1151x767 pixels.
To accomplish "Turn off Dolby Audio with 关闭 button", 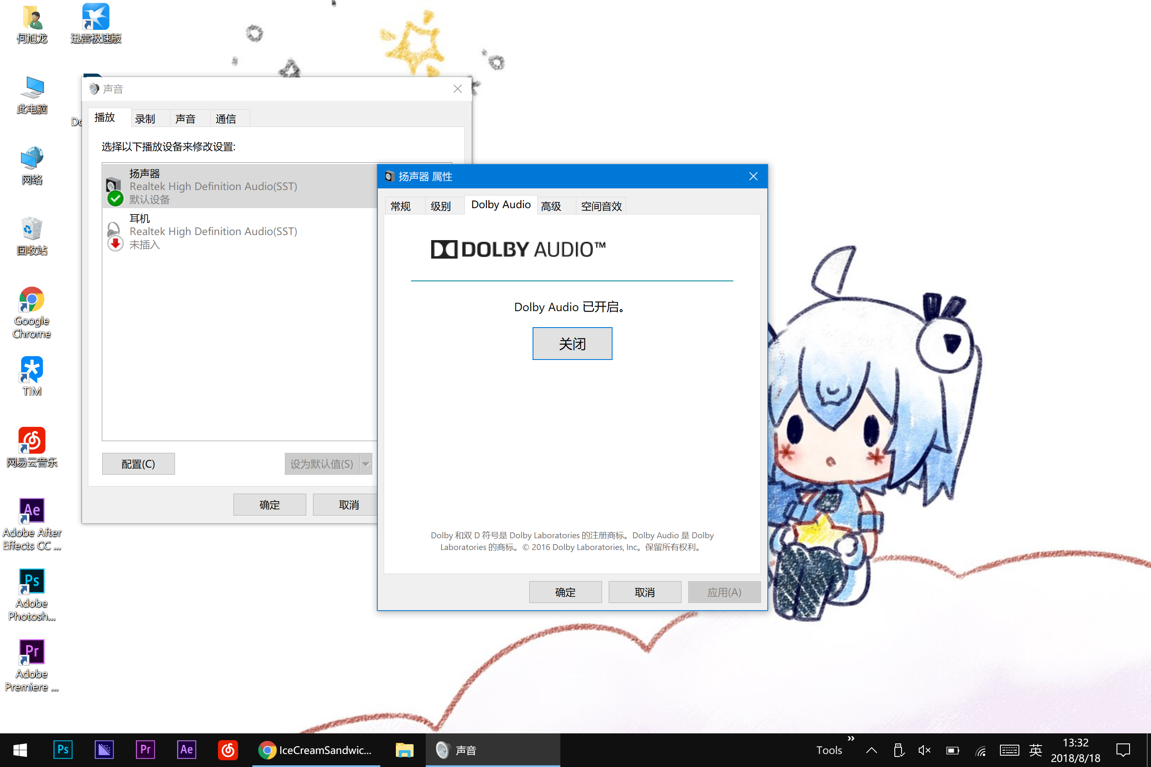I will (572, 344).
